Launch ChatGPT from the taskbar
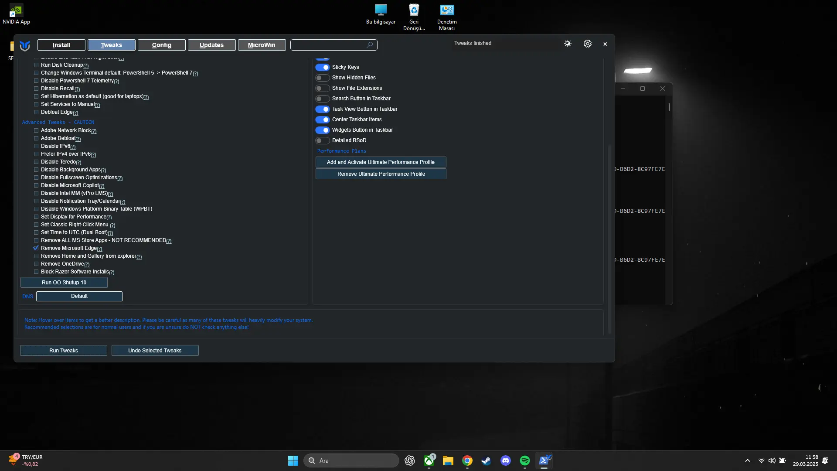837x471 pixels. pyautogui.click(x=410, y=461)
